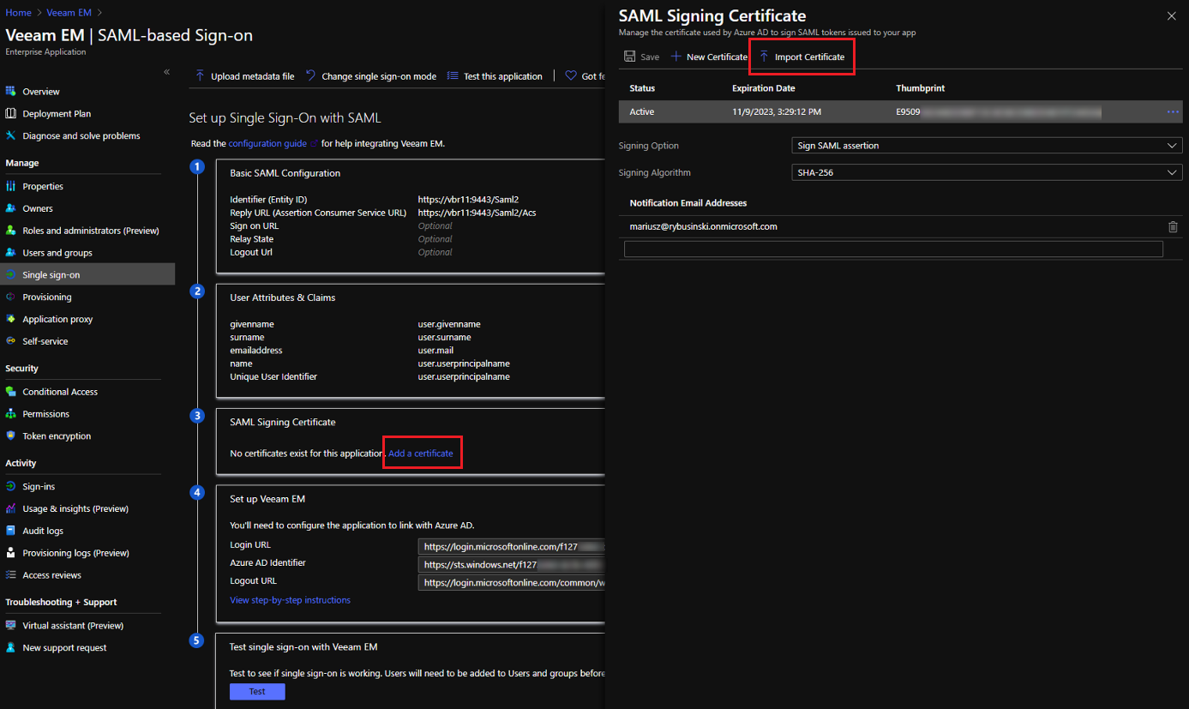Click the New support request person icon
This screenshot has height=709, width=1189.
pyautogui.click(x=11, y=648)
